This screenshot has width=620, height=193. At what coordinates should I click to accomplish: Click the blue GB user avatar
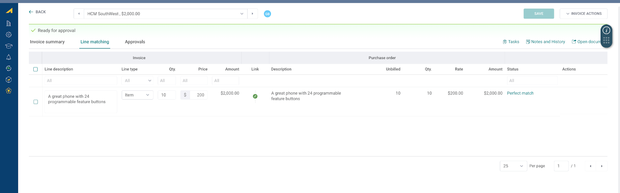coord(267,14)
